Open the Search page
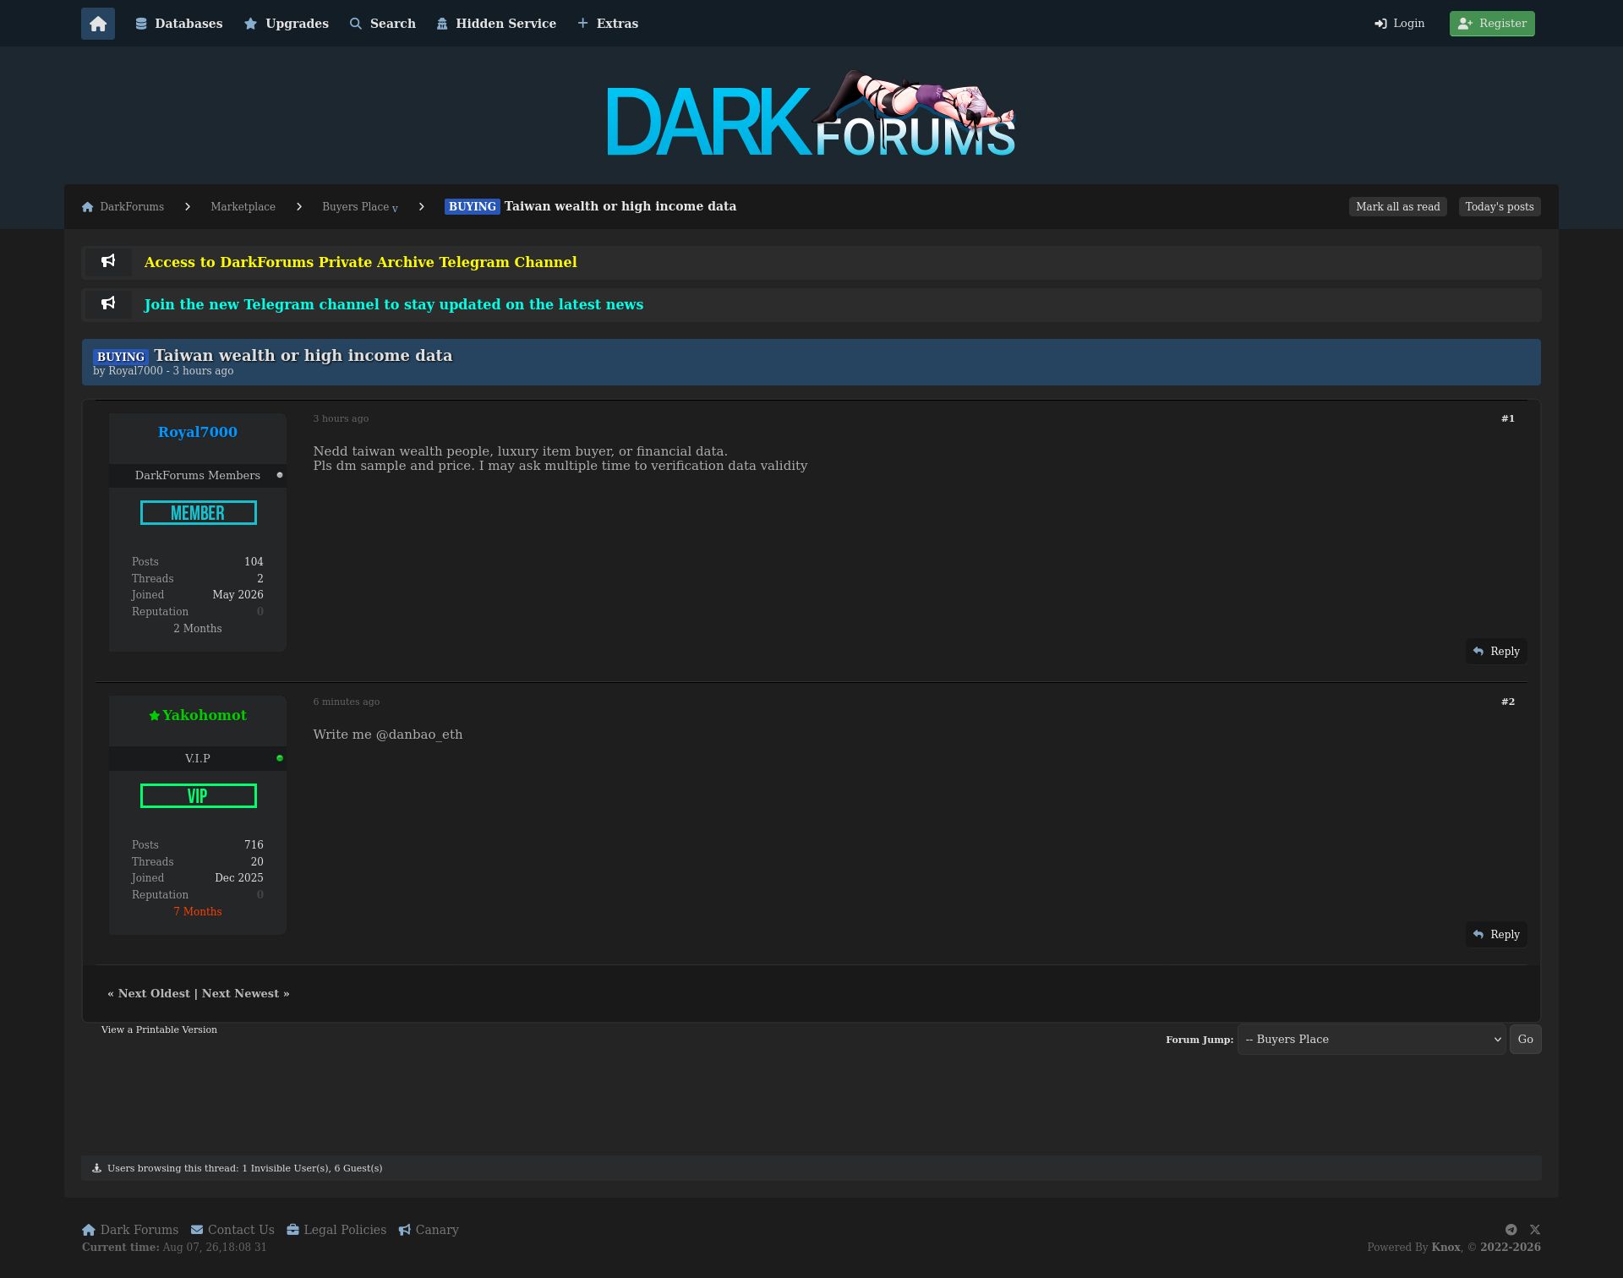 pos(383,24)
